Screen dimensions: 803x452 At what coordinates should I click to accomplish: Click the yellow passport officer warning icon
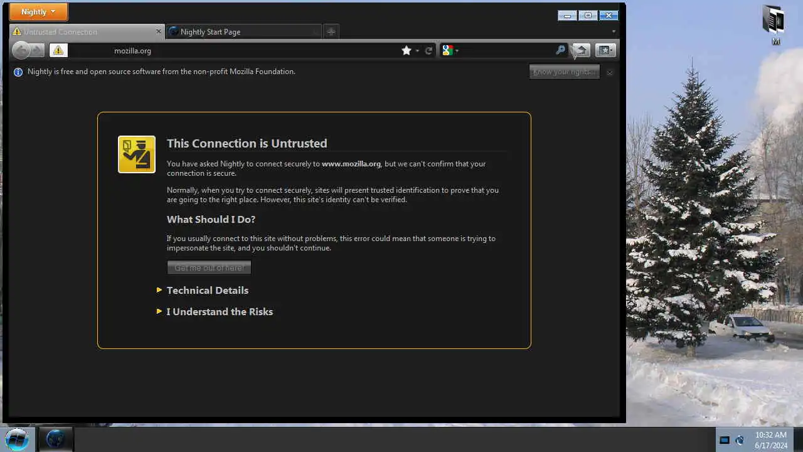coord(137,154)
